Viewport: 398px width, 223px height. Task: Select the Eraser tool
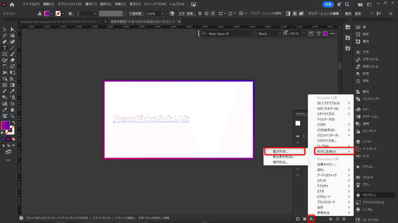click(13, 60)
